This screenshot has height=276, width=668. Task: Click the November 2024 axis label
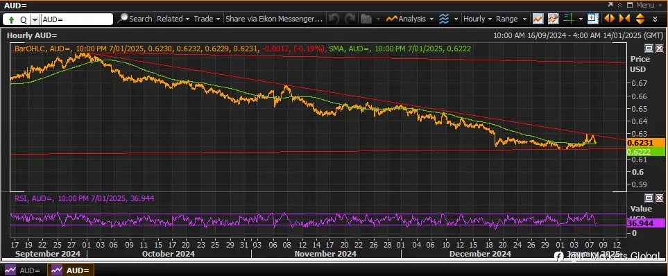(326, 254)
